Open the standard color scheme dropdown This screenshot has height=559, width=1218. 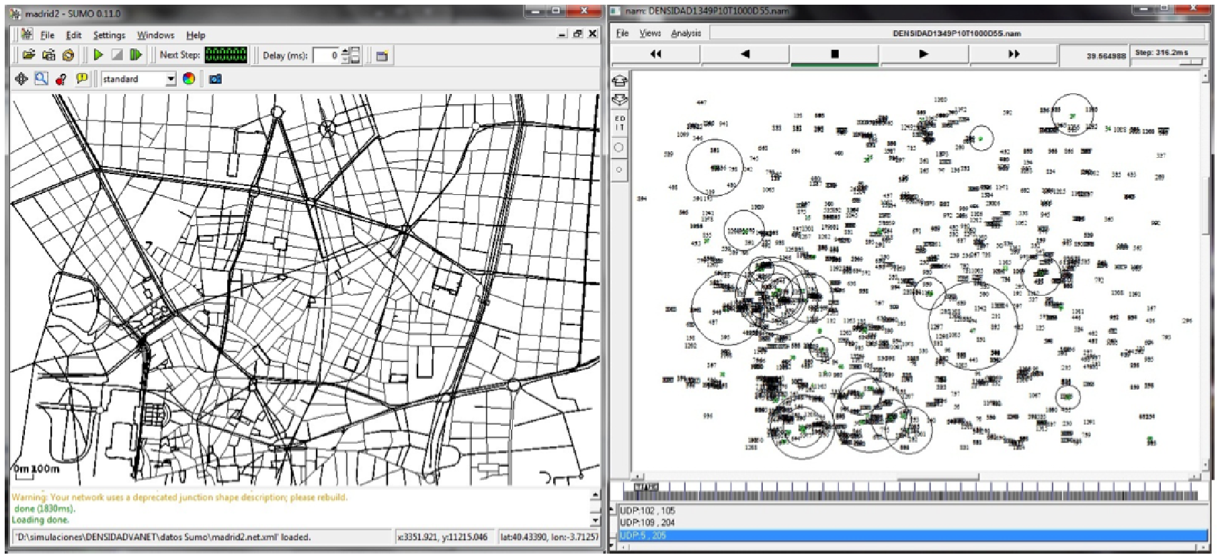(x=138, y=79)
